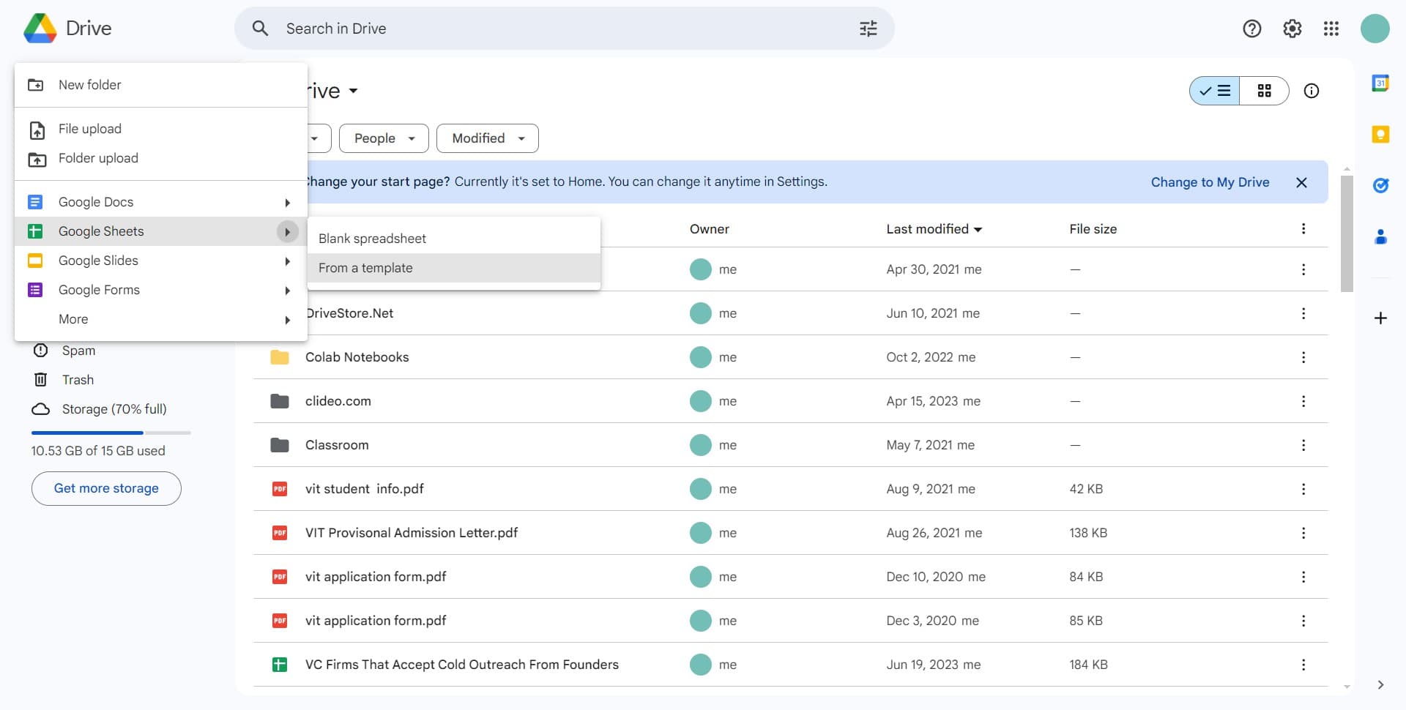Click Get more storage button
The image size is (1406, 710).
point(106,488)
